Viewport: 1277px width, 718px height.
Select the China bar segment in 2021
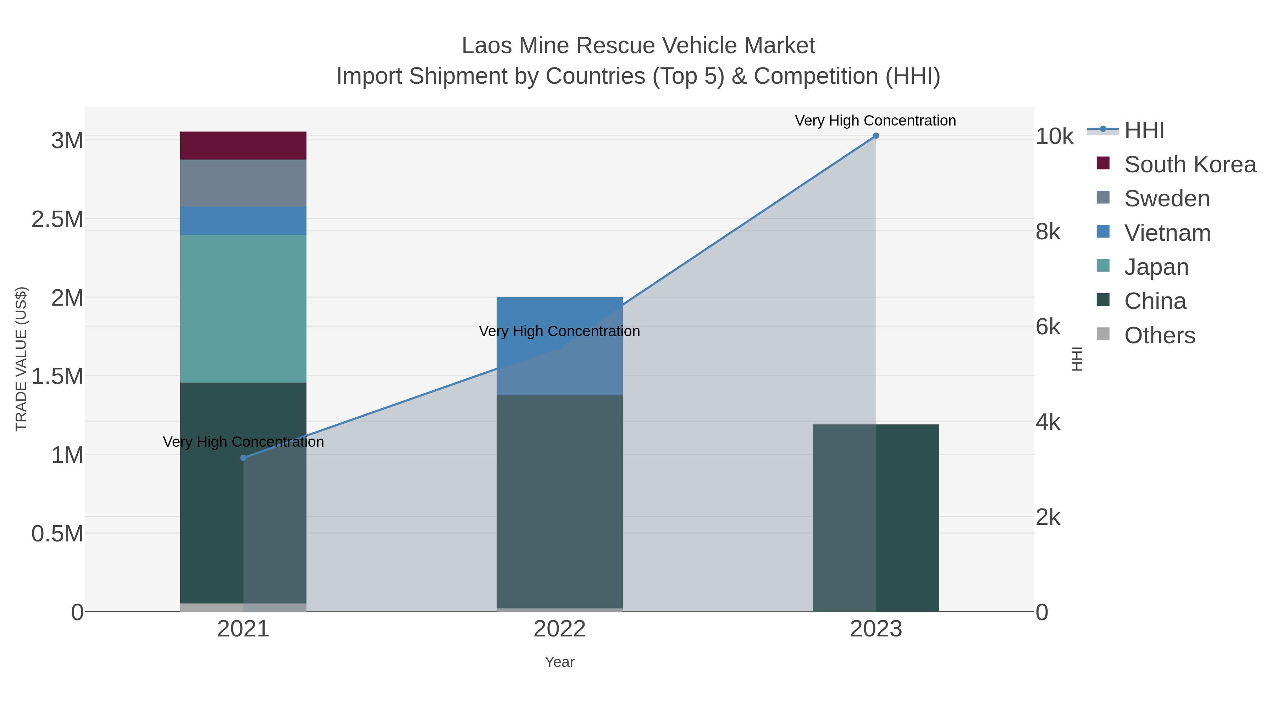[x=243, y=493]
